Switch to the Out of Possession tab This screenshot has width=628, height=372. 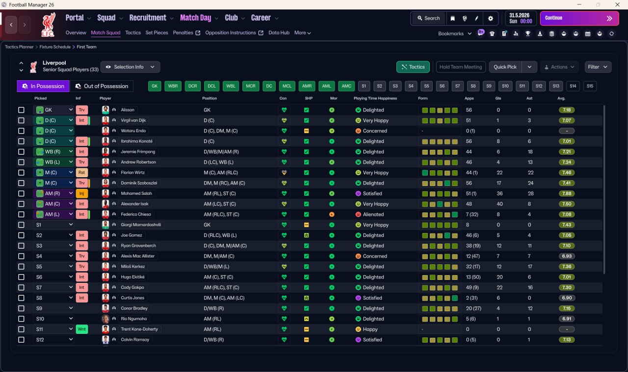102,86
